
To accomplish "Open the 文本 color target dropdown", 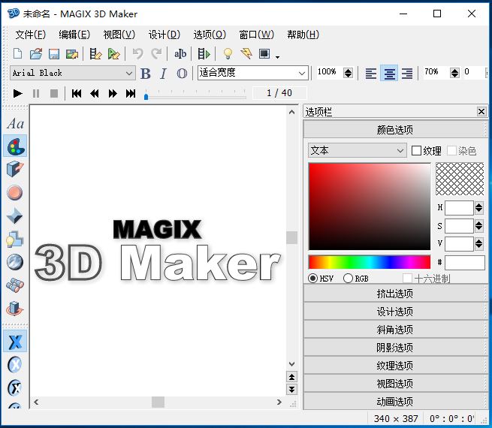I will 358,150.
